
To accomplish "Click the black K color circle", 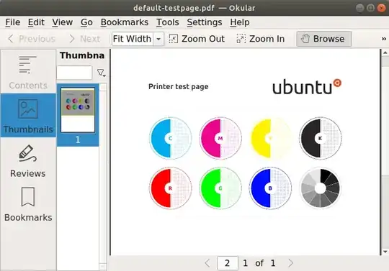I will pos(321,138).
